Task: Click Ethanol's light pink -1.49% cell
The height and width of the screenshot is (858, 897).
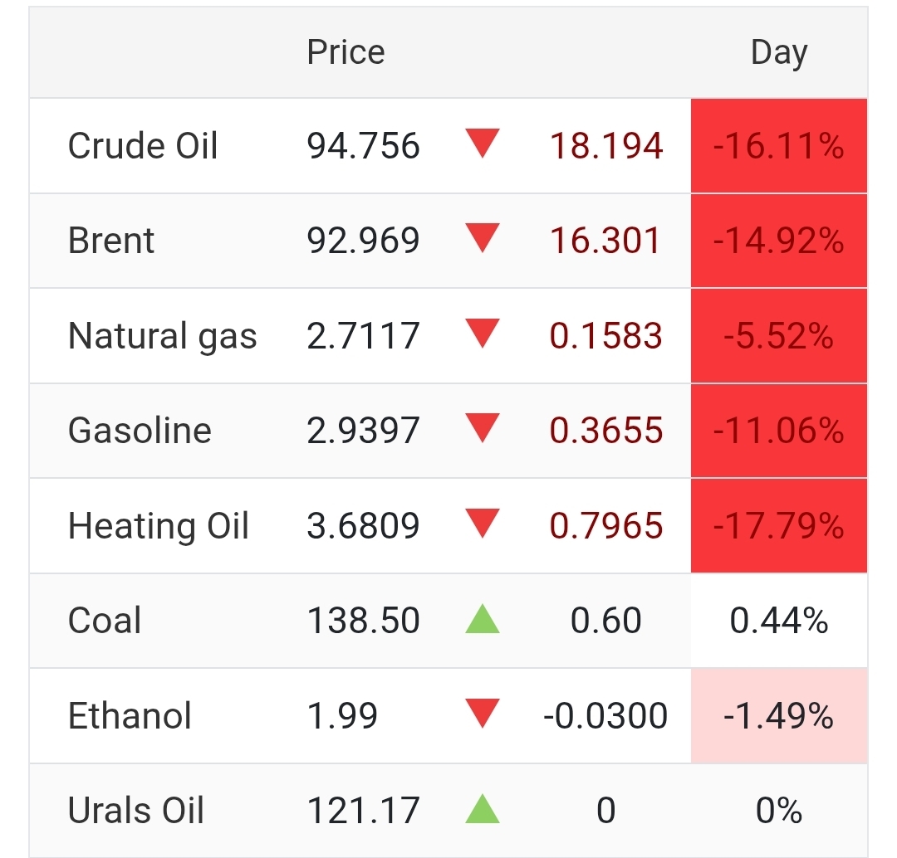Action: [778, 716]
